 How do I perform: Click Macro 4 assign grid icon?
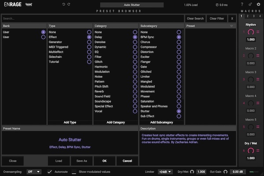click(x=258, y=103)
